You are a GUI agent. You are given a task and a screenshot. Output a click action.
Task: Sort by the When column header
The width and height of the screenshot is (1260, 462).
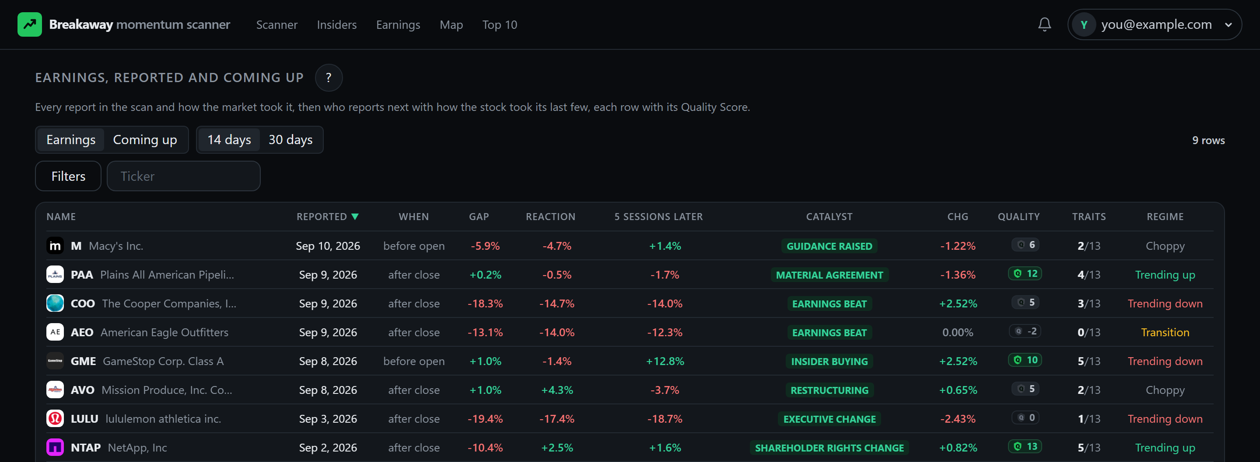click(414, 217)
